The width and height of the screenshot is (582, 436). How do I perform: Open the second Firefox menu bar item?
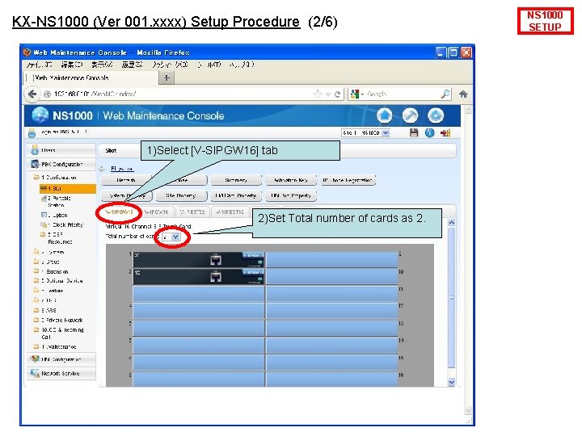click(x=72, y=65)
